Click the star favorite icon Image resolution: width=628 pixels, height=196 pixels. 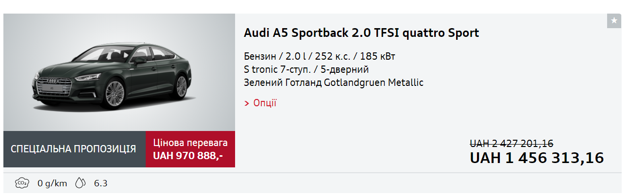[614, 21]
